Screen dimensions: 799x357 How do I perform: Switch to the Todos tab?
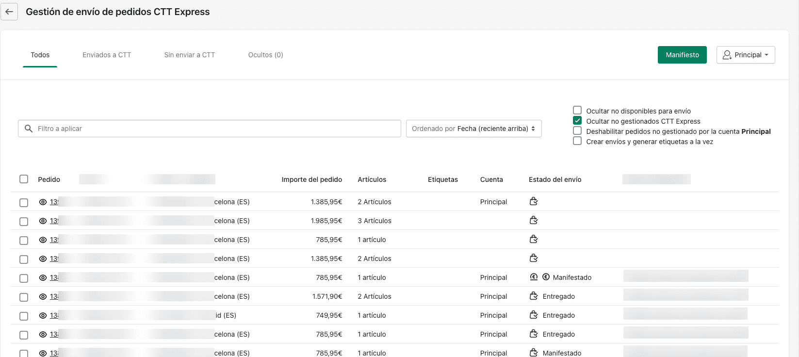coord(40,55)
